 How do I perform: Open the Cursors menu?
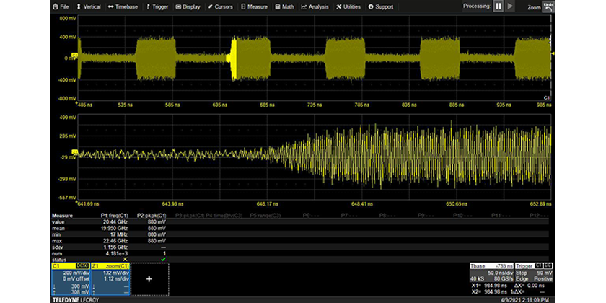222,6
